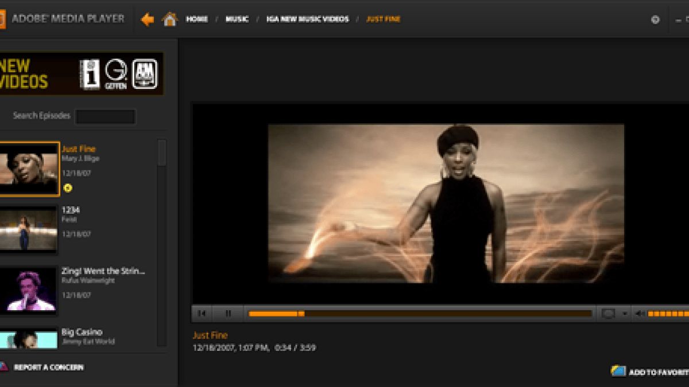The image size is (689, 387).
Task: Toggle the screen display mode icon
Action: coord(609,314)
